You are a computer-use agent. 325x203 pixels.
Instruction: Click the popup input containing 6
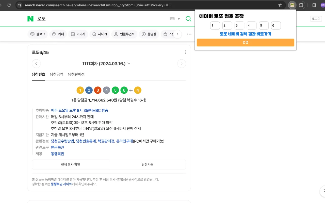276,26
